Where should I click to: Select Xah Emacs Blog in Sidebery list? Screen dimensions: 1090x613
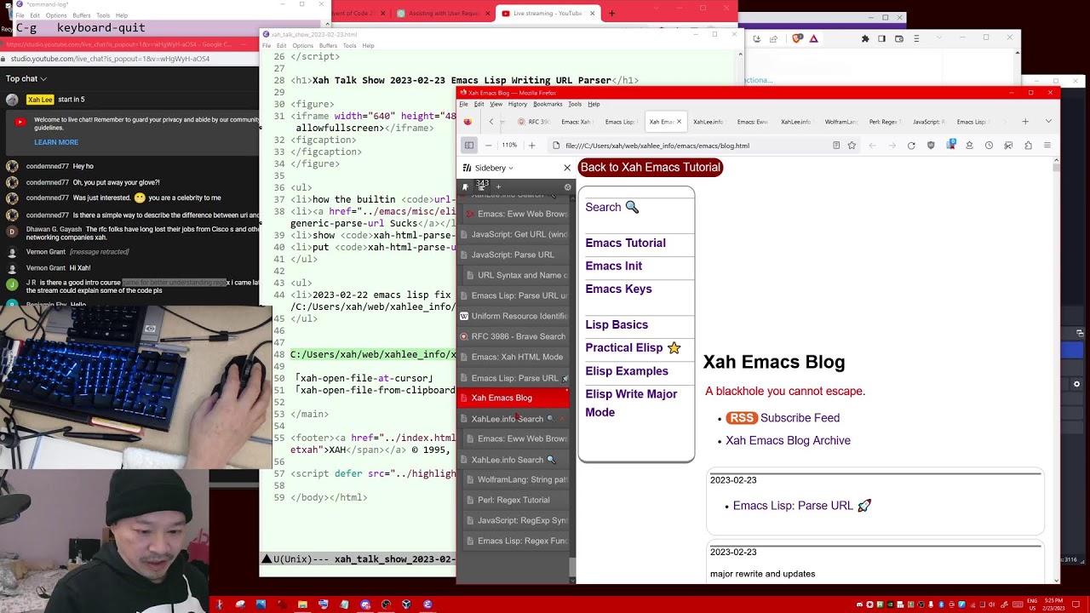pos(513,398)
